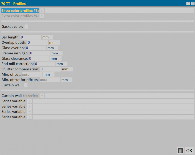Screen dimensions: 195x155
Task: Expand the Curtain-wall kit series dropdown
Action: point(42,96)
